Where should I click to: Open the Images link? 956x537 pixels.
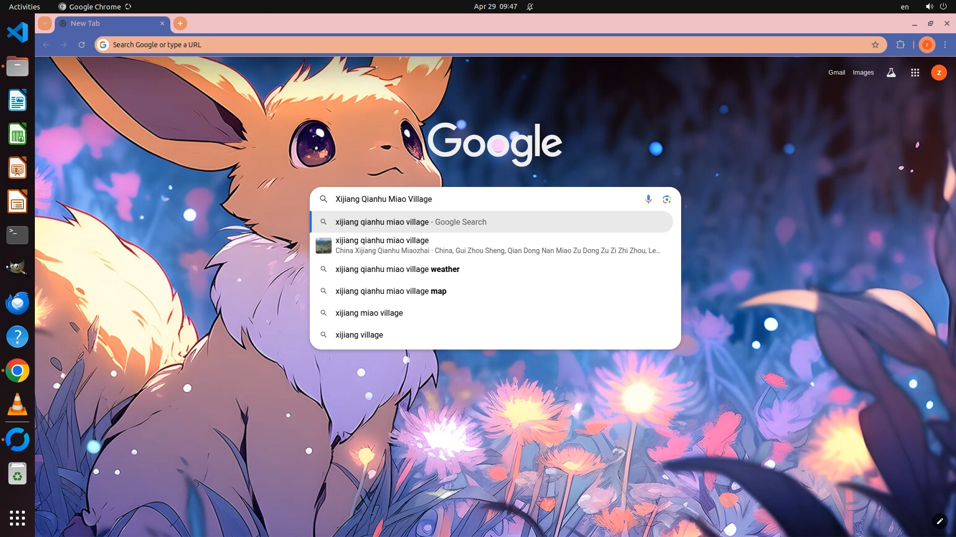[863, 73]
